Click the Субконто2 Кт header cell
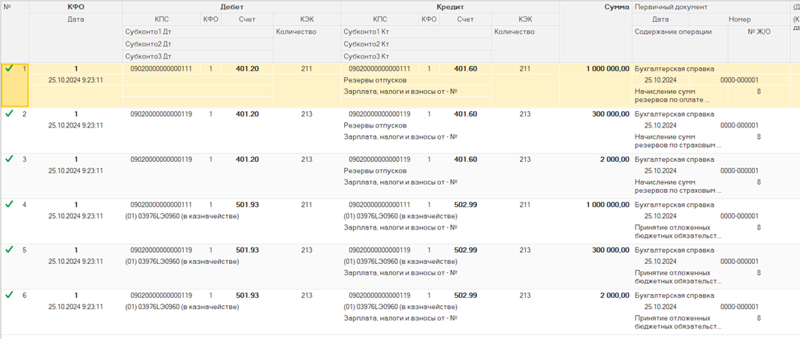 point(416,43)
